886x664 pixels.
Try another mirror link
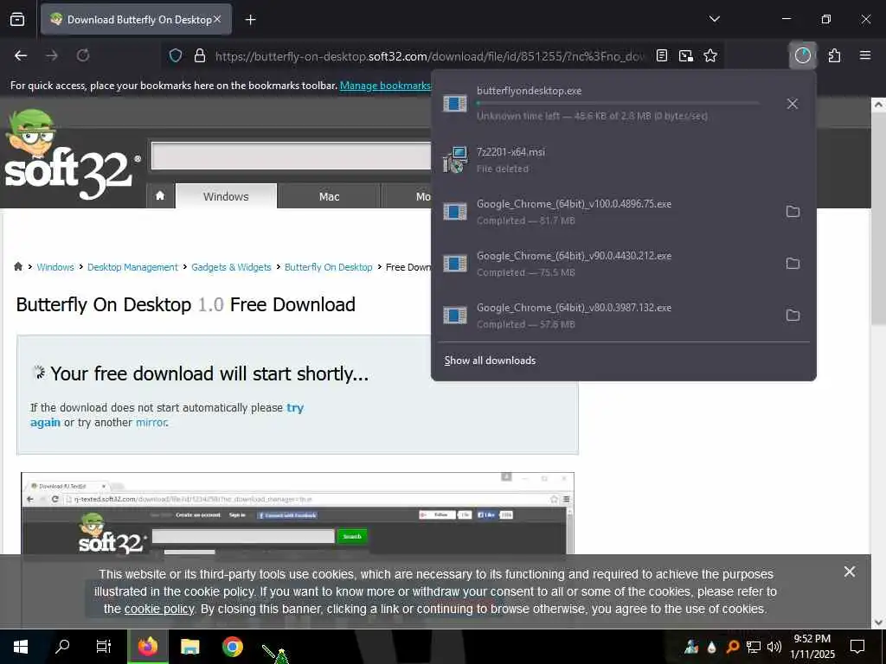point(151,422)
